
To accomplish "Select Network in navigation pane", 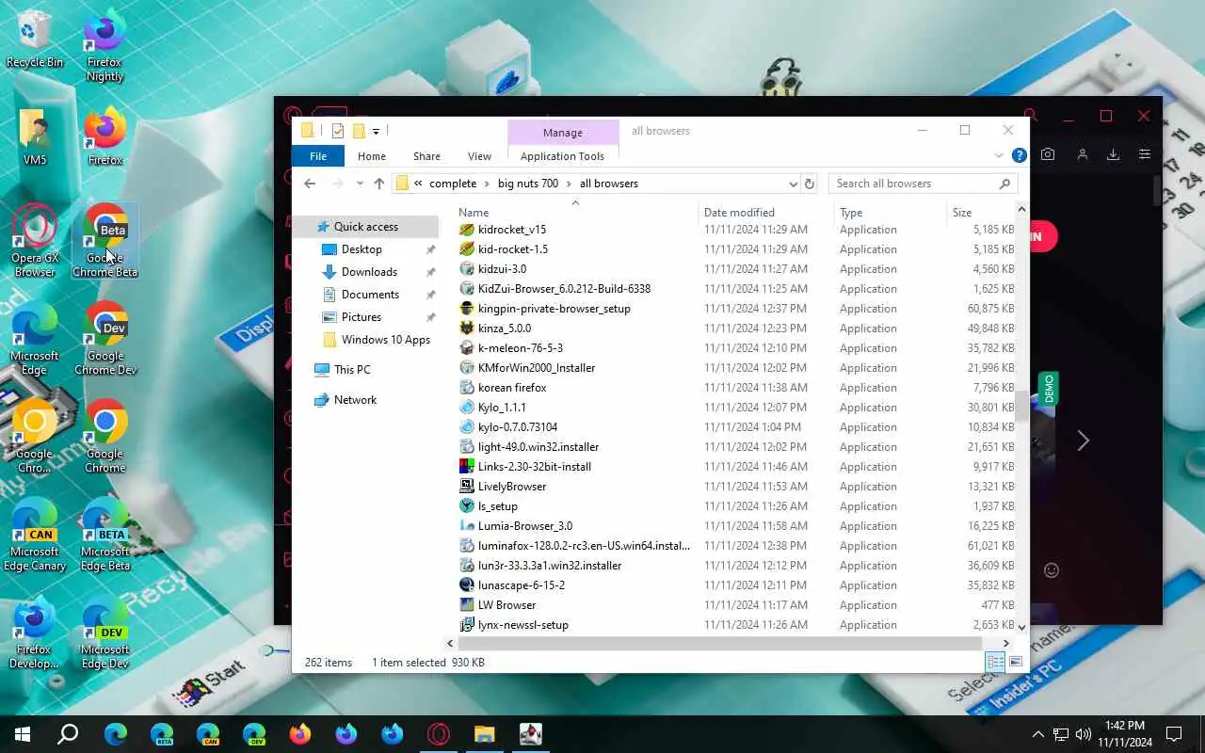I will coord(355,400).
